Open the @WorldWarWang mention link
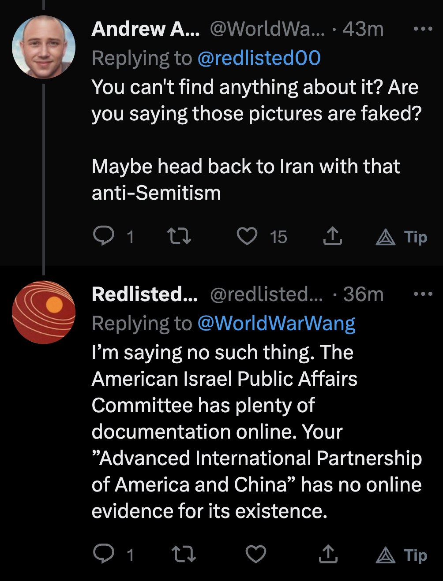 276,324
